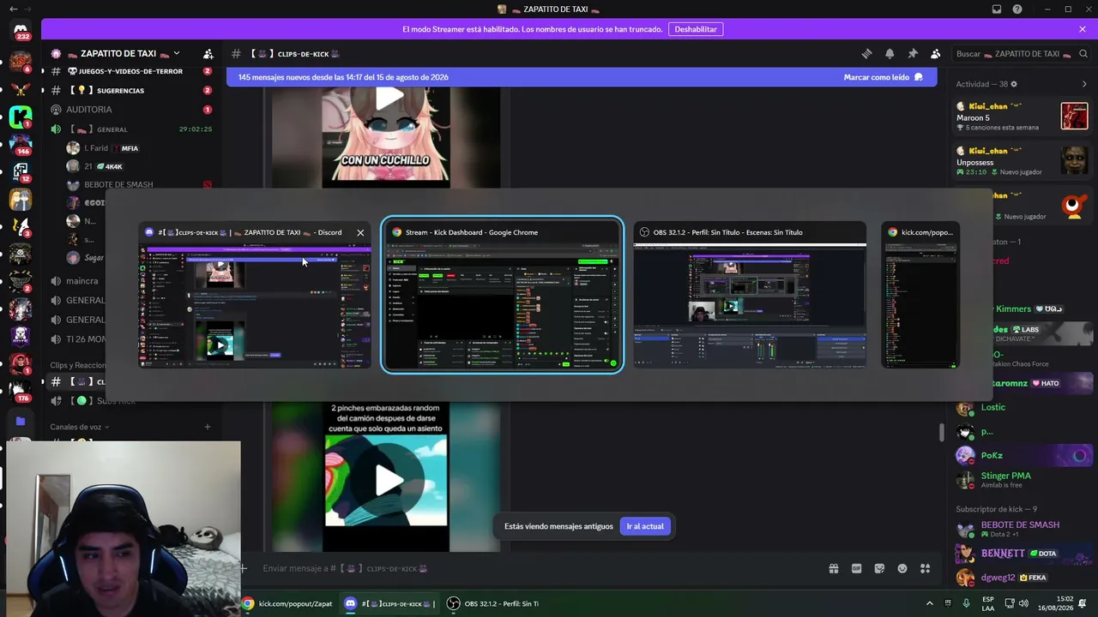Open the gift icon in message bar
The image size is (1098, 617).
pos(833,568)
